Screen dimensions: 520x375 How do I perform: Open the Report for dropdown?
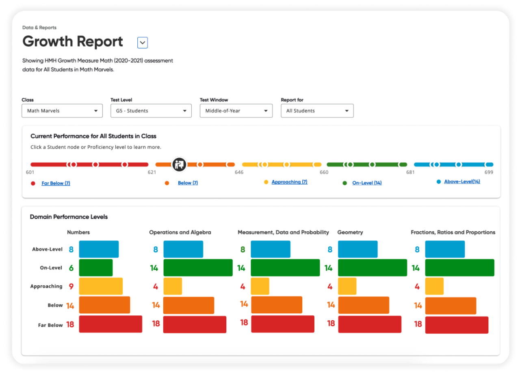pos(317,110)
